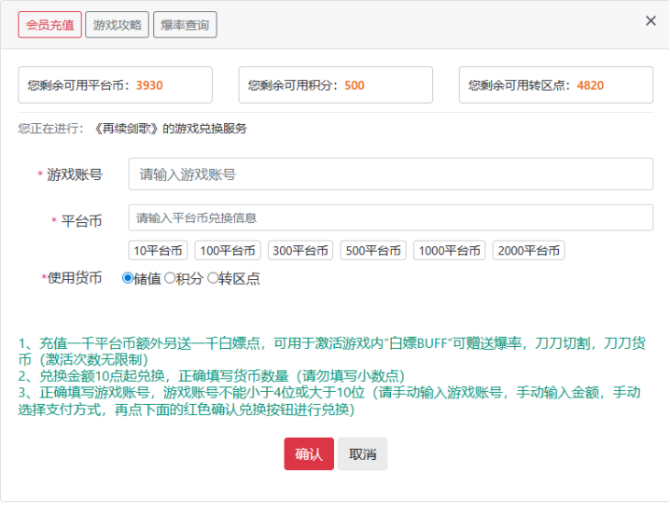Click the remaining 积分 balance box

coord(336,85)
